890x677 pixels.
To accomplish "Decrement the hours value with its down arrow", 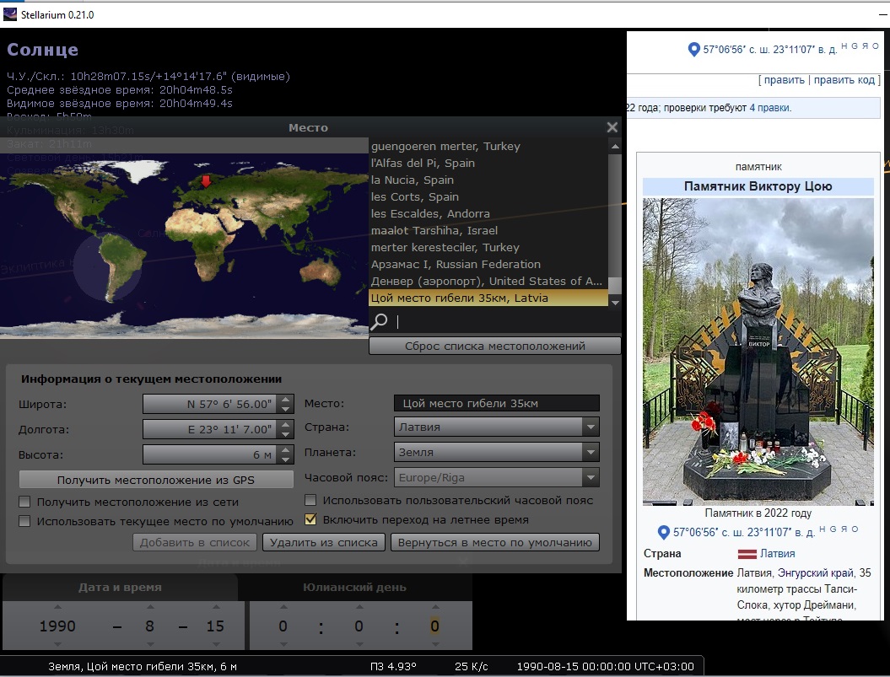I will pos(283,644).
